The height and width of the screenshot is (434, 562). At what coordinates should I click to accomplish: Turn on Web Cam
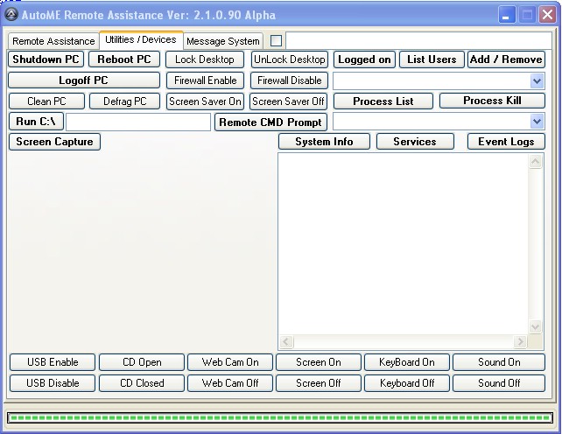coord(230,362)
